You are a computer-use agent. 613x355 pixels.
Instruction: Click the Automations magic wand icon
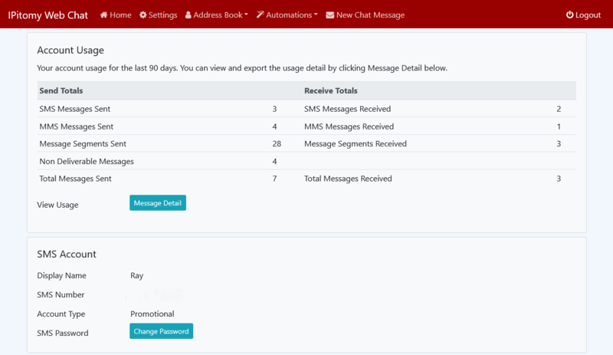(260, 15)
